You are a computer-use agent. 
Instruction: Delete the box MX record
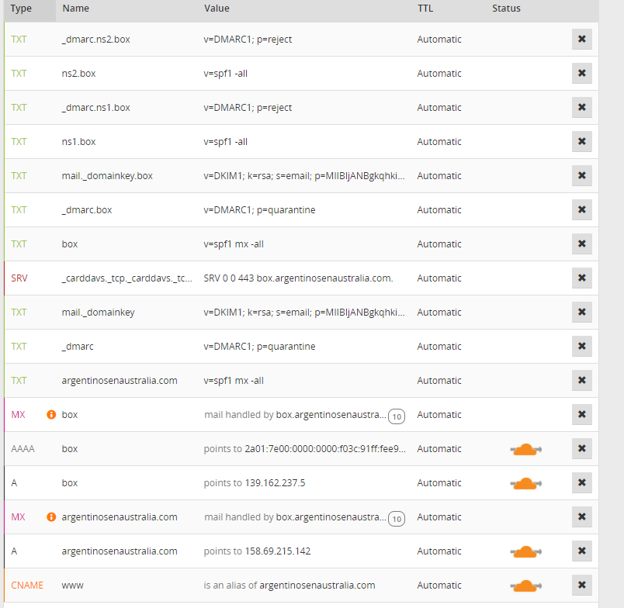coord(582,414)
